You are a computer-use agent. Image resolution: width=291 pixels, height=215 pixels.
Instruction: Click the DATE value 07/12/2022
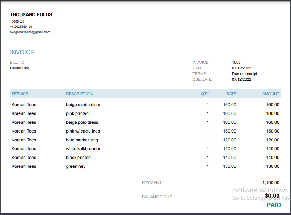242,68
